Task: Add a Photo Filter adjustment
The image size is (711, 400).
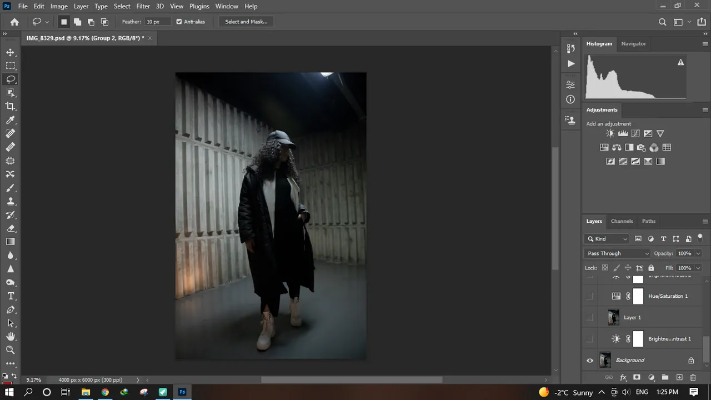Action: (x=642, y=147)
